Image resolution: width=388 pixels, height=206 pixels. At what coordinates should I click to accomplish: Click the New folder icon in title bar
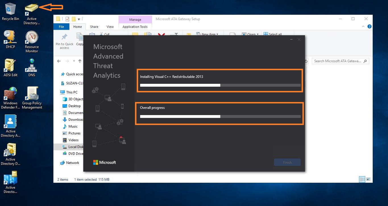[x=74, y=19]
